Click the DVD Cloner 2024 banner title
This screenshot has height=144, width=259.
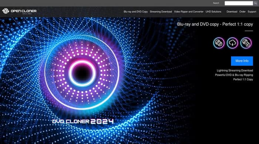[83, 121]
